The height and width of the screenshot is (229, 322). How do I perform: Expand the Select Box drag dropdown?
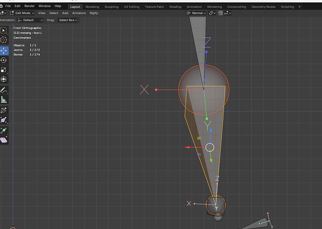point(68,20)
